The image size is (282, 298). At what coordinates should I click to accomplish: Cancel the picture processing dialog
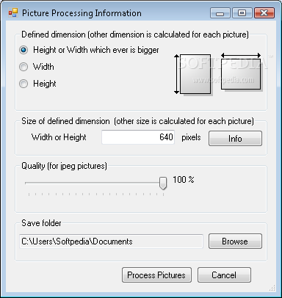[224, 275]
